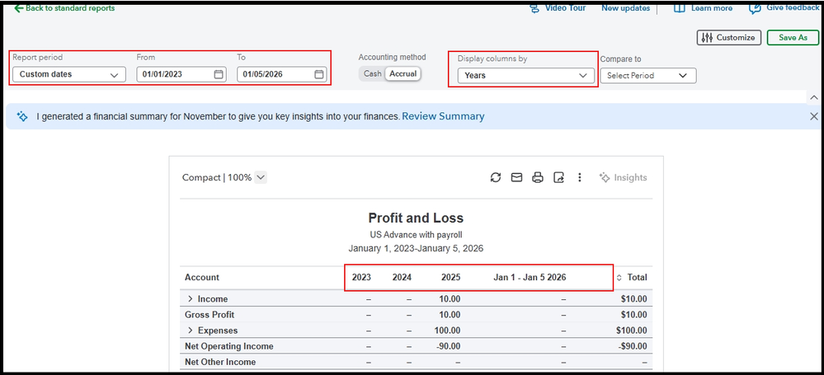Email the report

(516, 177)
